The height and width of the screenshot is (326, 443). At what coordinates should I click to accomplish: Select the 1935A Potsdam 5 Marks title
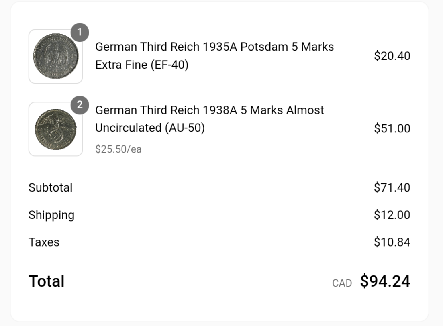coord(214,47)
